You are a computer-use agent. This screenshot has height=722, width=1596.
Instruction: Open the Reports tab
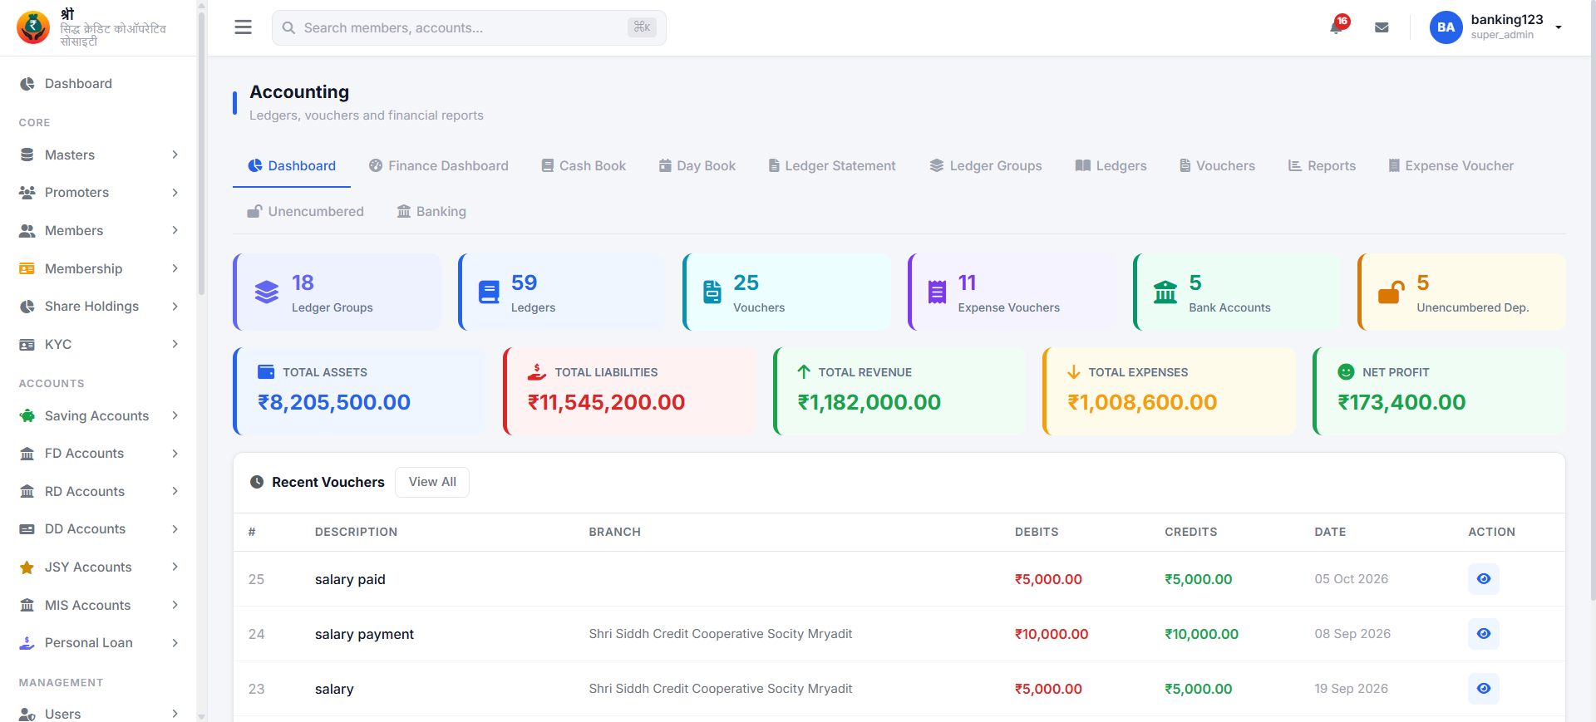pos(1322,165)
